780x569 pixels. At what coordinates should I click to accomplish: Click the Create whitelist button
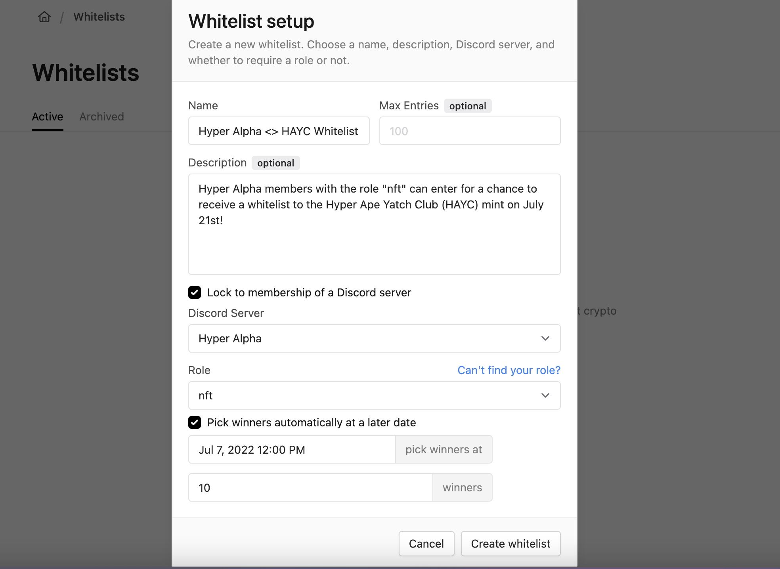(x=510, y=544)
